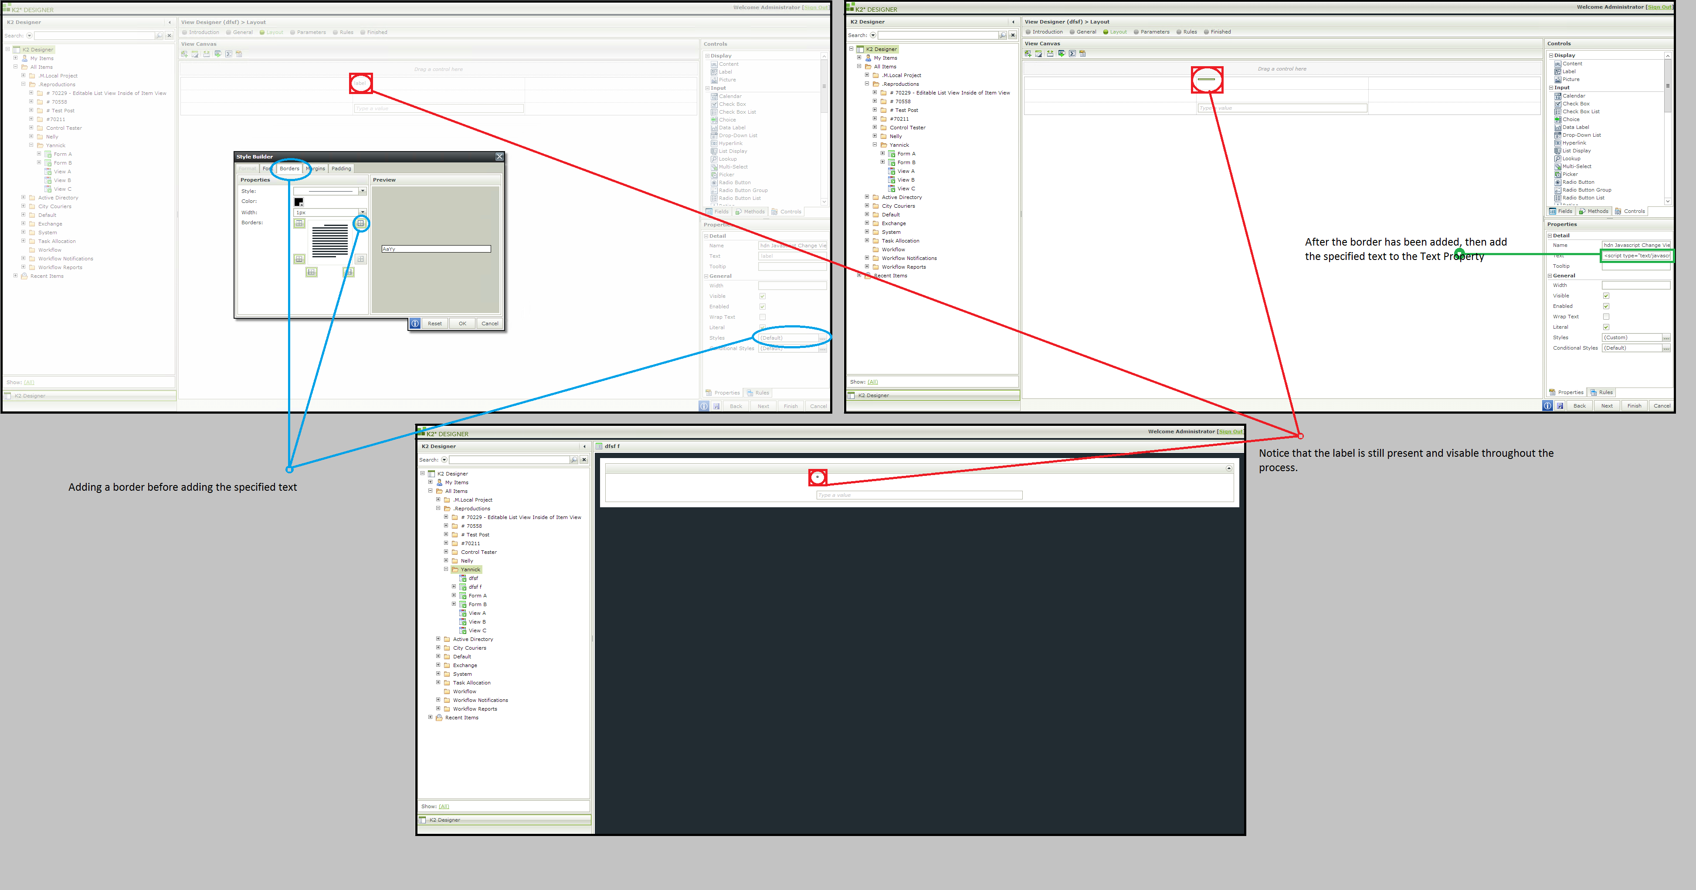Open the Rules tab beside Properties in right window

[1602, 393]
